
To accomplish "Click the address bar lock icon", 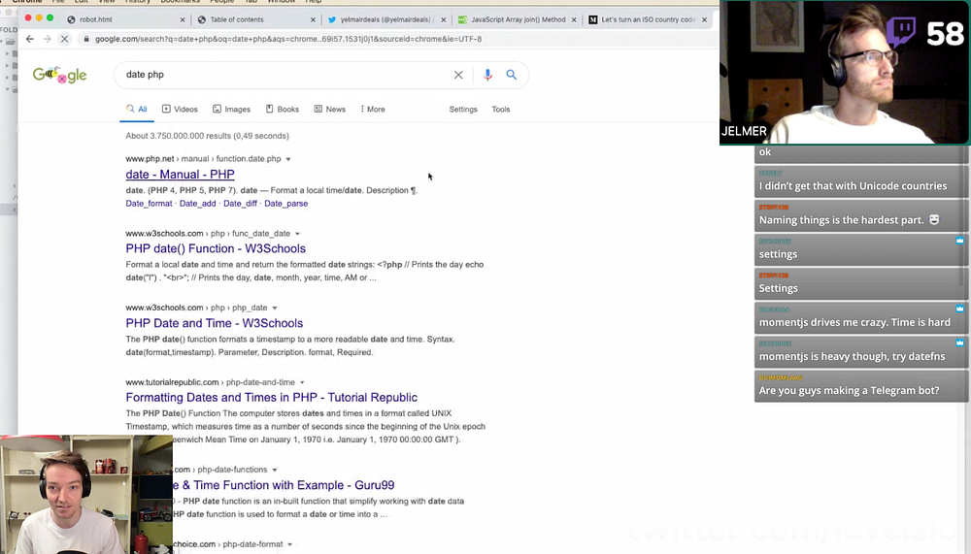I will click(x=86, y=39).
